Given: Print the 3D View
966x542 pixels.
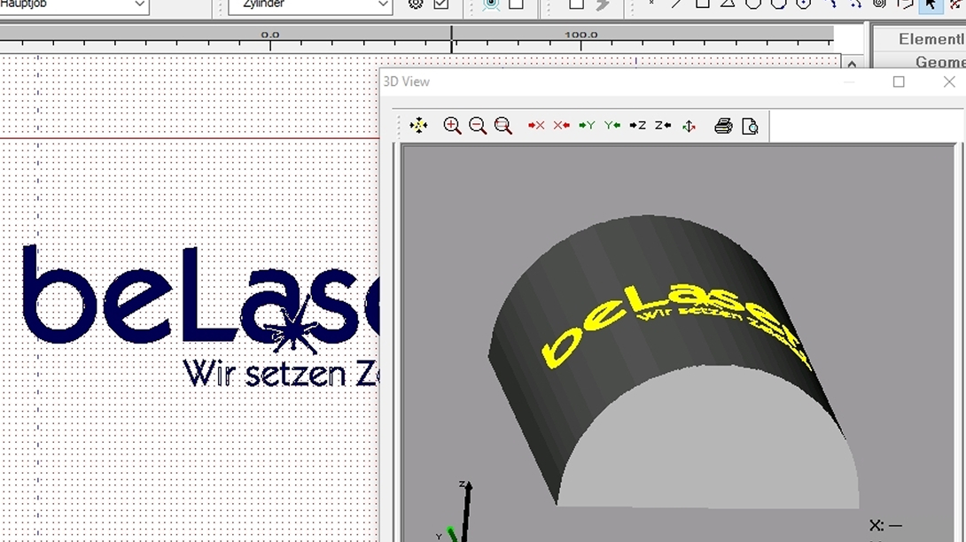Looking at the screenshot, I should point(723,126).
